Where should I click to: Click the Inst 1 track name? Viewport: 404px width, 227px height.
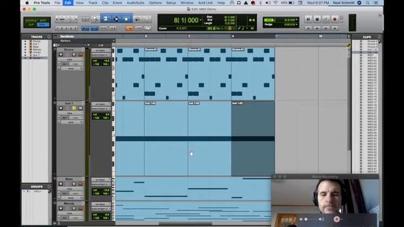point(69,103)
